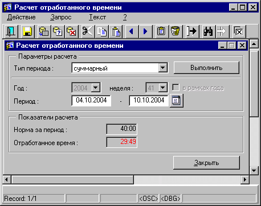Copy using the two-pages icon
261x206 pixels.
click(x=101, y=31)
